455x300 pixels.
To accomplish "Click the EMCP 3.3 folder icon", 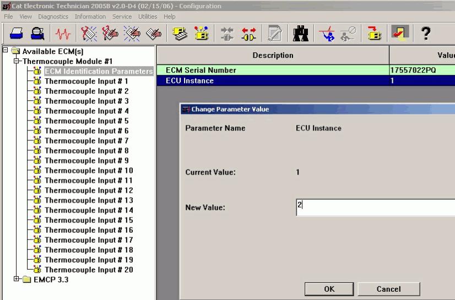I will 26,280.
